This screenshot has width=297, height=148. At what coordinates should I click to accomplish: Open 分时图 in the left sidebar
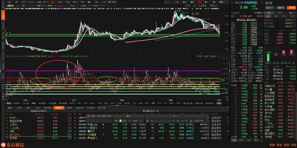(3, 5)
